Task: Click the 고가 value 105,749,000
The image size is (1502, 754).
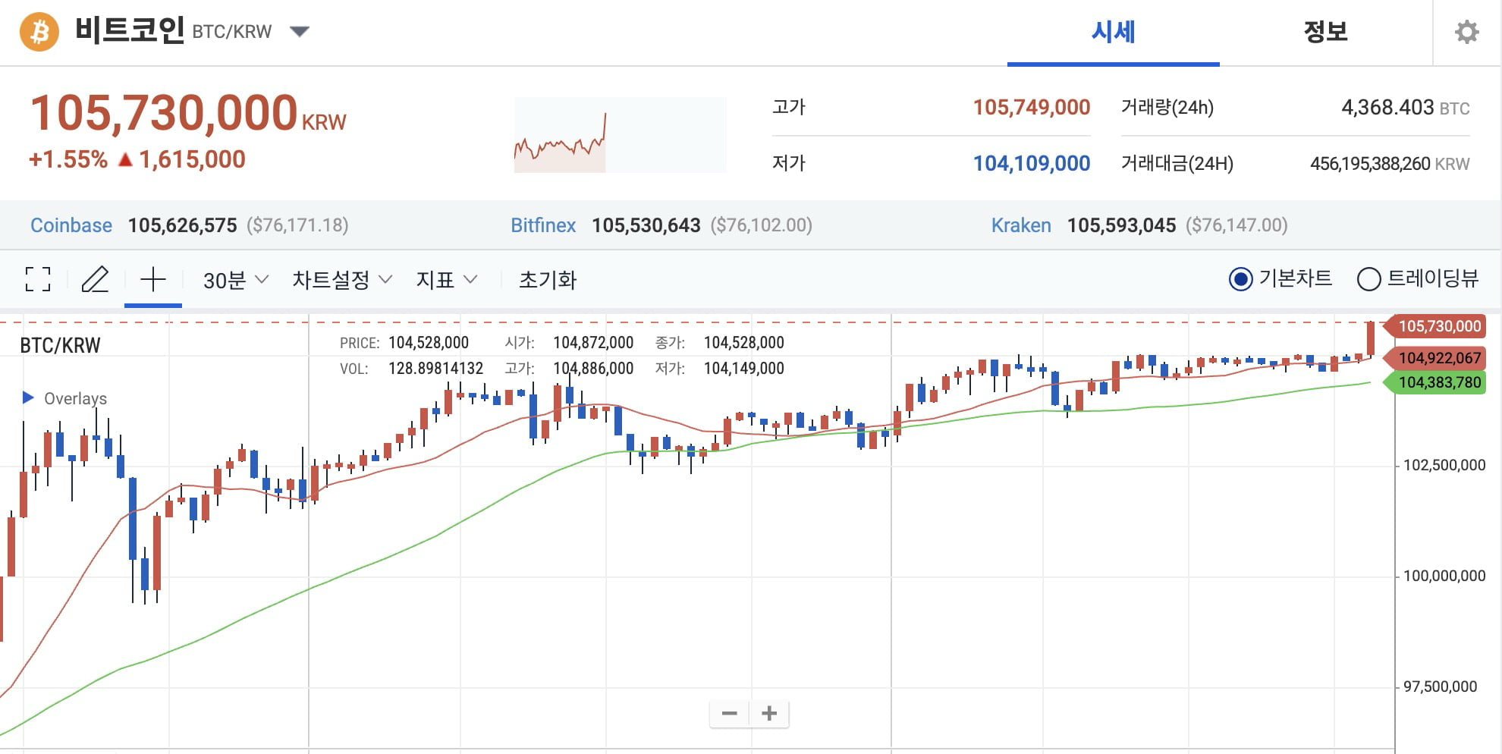Action: [1032, 107]
